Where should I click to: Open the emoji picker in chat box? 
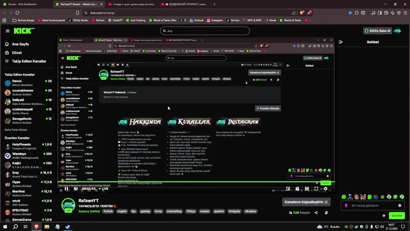coord(400,206)
